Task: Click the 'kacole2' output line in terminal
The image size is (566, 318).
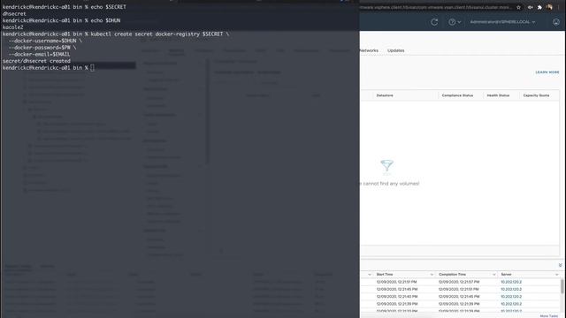Action: pyautogui.click(x=12, y=27)
